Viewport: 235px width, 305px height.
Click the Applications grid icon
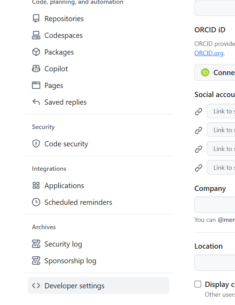(x=36, y=186)
